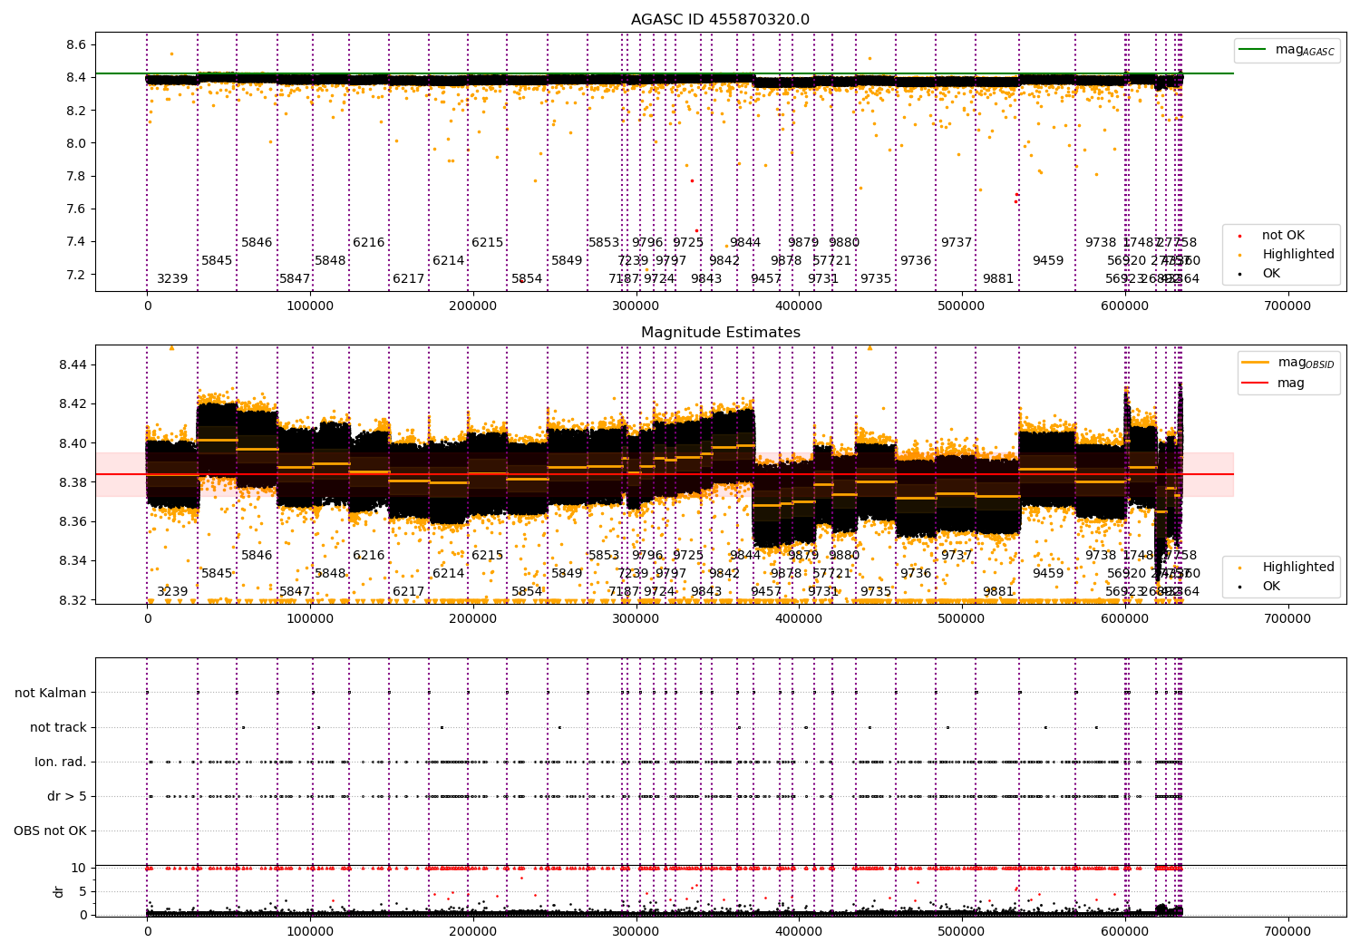Click obsid label 6215 in top plot

pos(487,242)
